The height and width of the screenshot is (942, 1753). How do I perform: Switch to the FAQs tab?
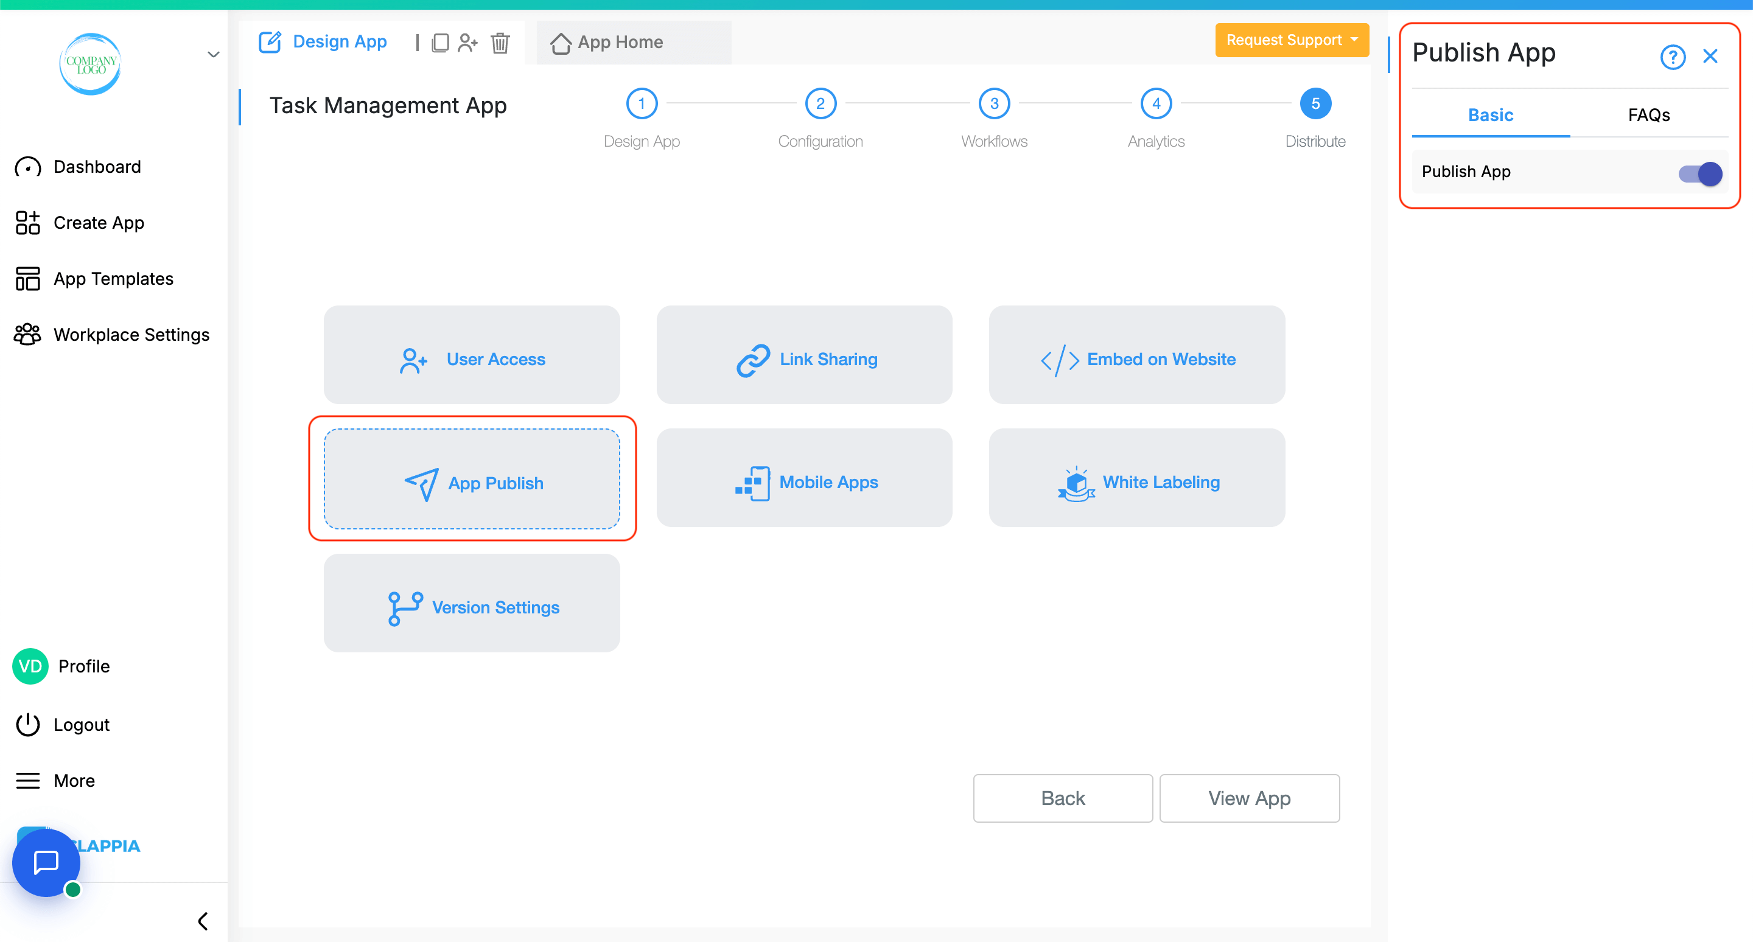[x=1648, y=115]
